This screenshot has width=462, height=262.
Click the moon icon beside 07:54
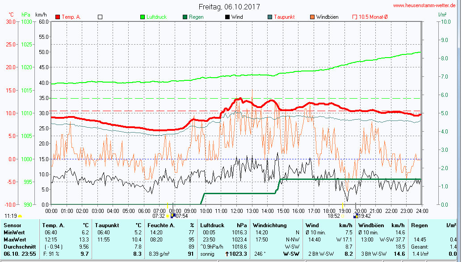(173, 216)
